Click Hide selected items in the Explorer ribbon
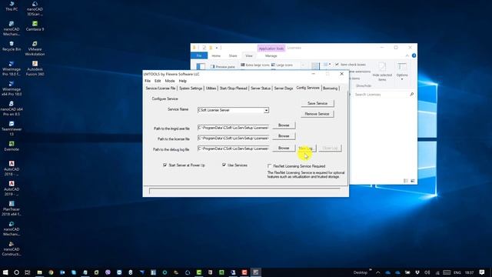The width and height of the screenshot is (492, 277). tap(382, 72)
